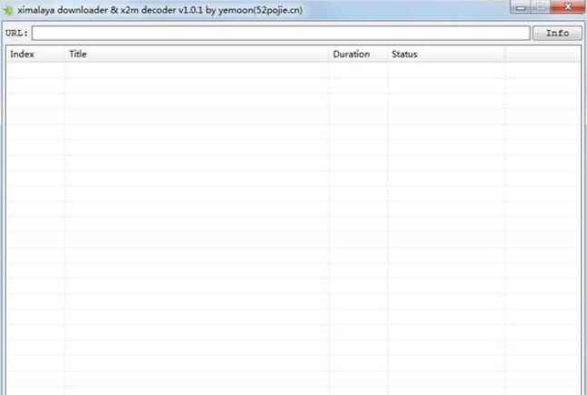Click the ximalaya downloader app icon in title bar
Viewport: 587px width, 395px height.
tap(8, 10)
